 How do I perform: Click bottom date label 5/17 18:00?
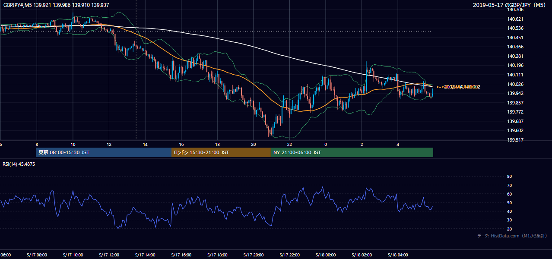[217, 255]
